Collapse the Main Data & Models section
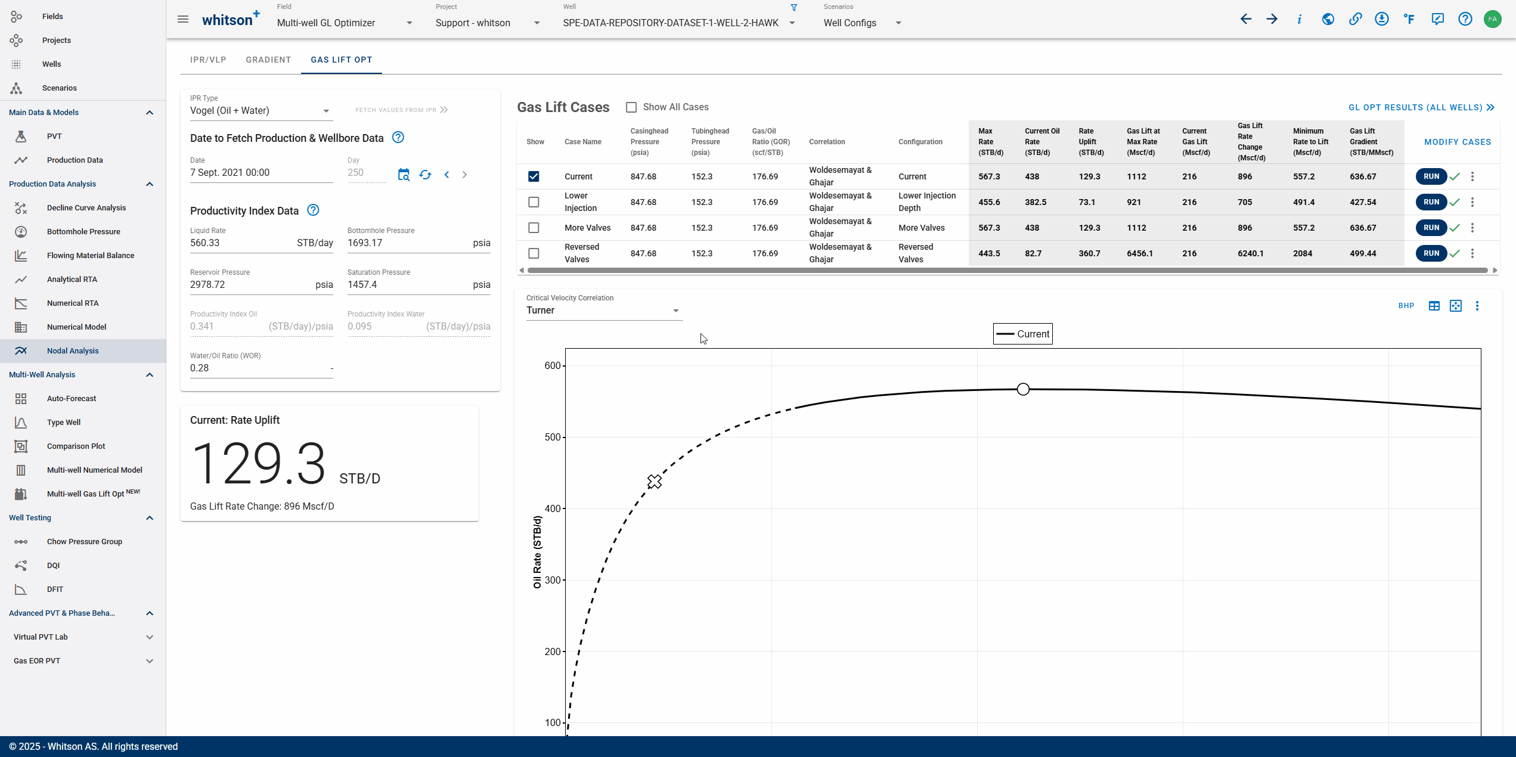 (150, 113)
